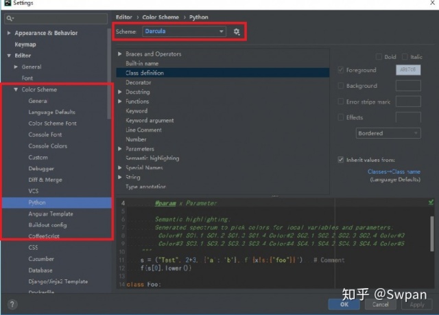Toggle the Background checkbox
439x315 pixels.
point(341,86)
